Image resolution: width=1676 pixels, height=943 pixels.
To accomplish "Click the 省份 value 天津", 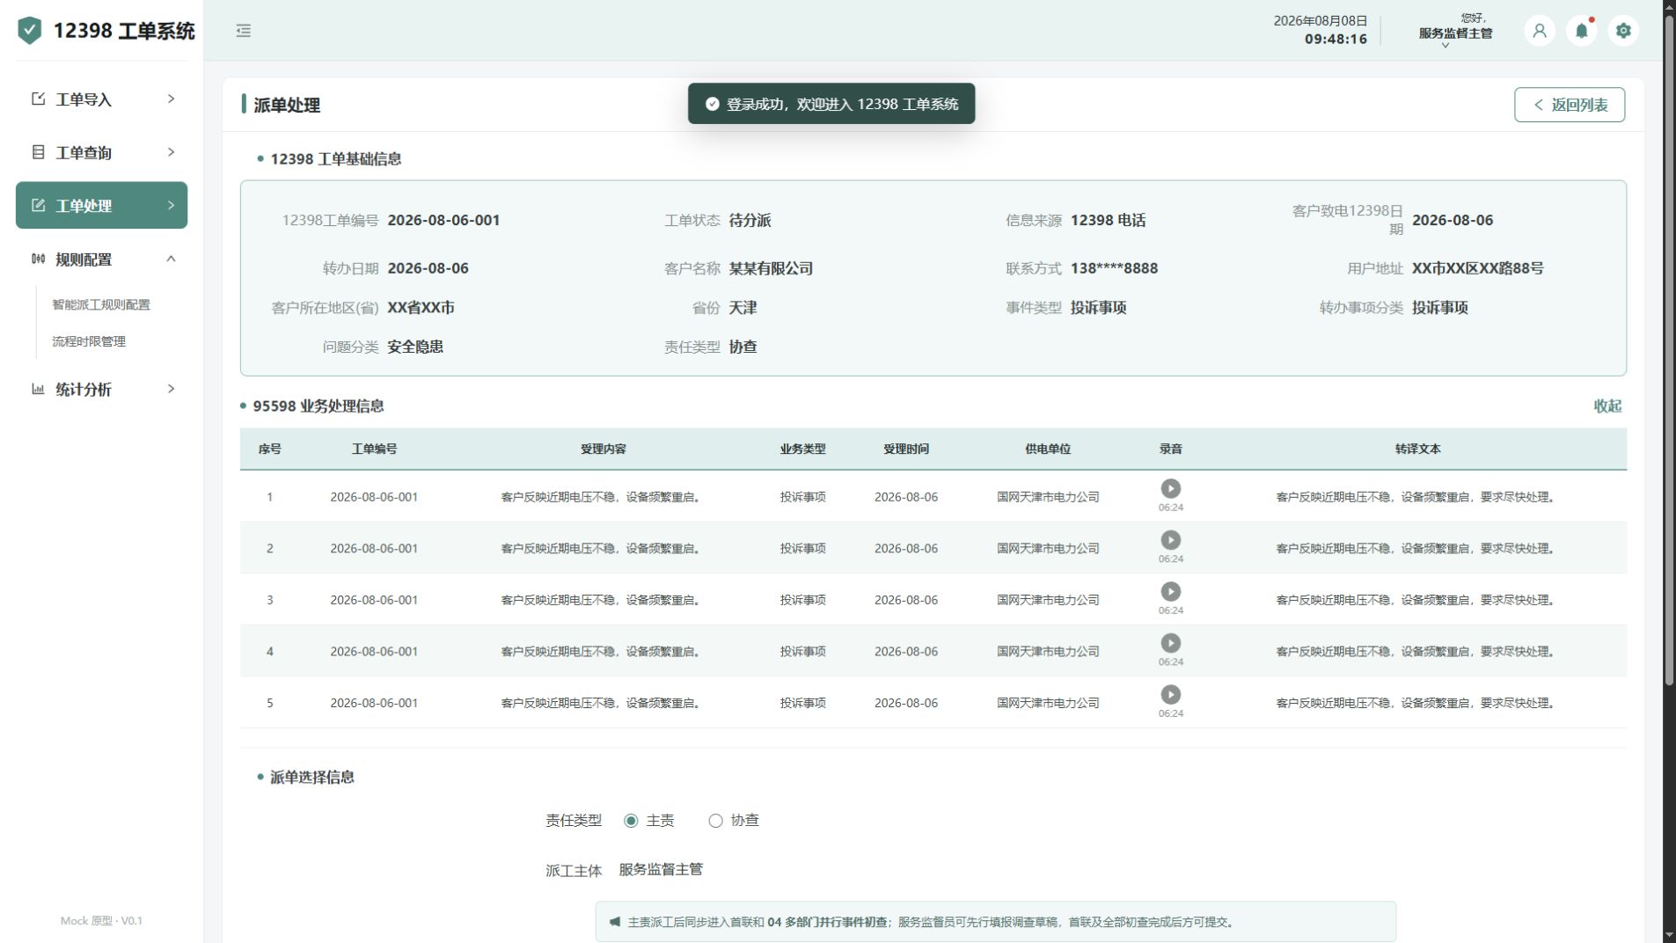I will 743,308.
